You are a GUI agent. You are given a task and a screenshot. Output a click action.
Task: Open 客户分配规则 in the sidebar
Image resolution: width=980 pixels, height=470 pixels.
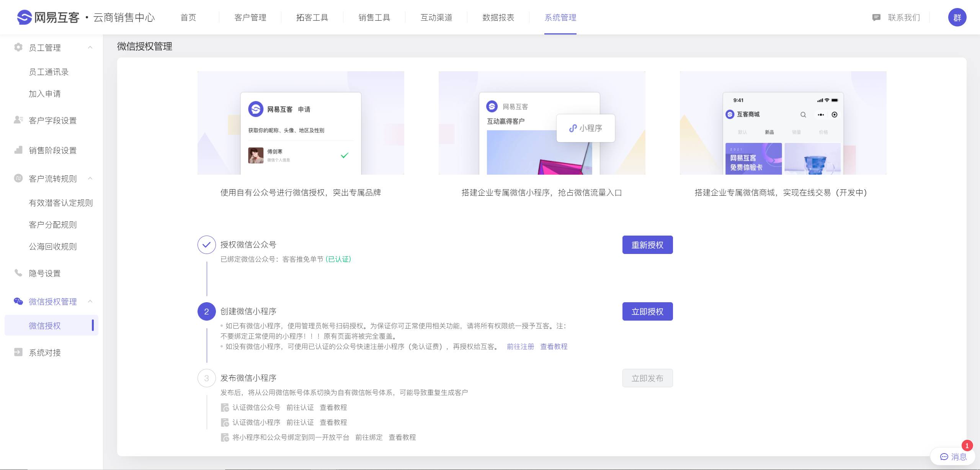pos(53,224)
